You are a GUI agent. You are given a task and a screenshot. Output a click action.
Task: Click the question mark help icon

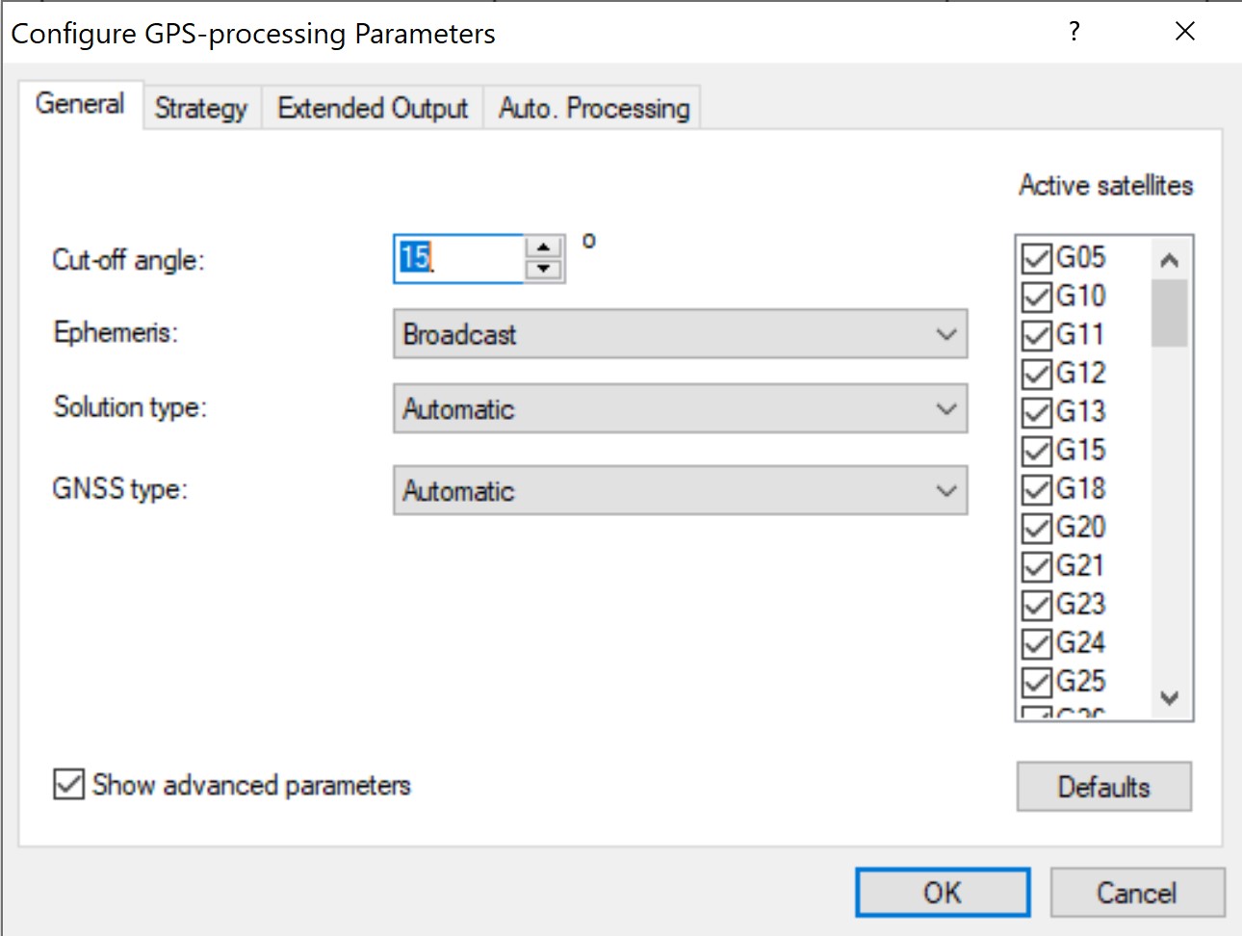point(1074,32)
